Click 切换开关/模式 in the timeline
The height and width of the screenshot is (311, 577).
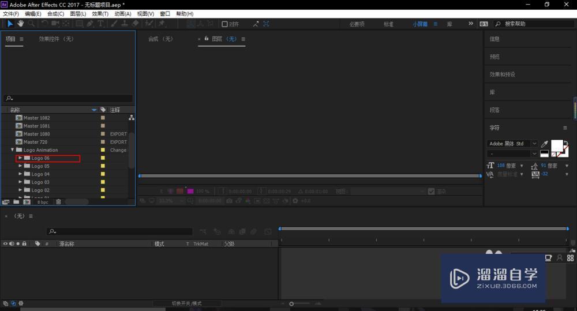(x=186, y=303)
